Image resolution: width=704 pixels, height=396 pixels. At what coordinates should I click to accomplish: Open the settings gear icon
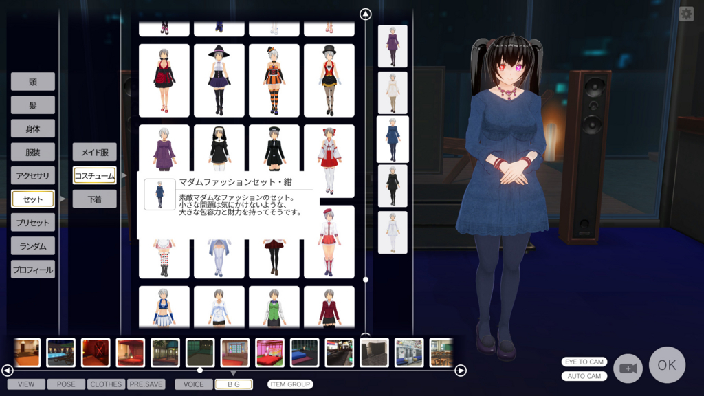(686, 14)
